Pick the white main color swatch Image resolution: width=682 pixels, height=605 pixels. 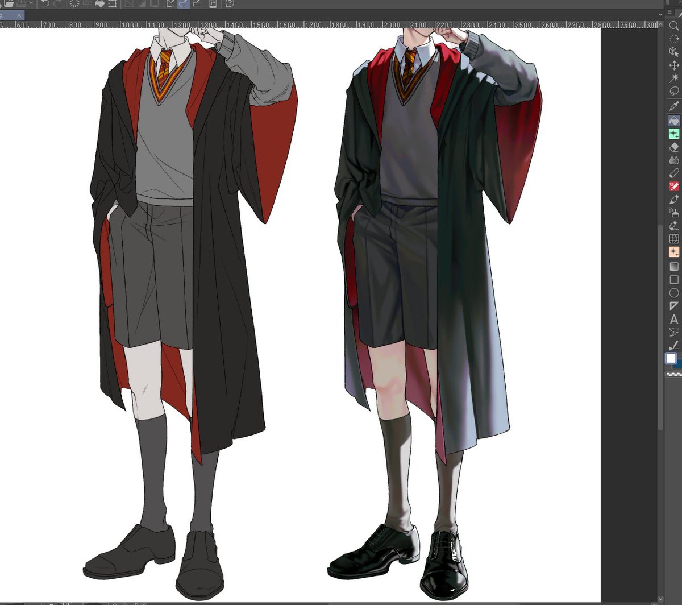pos(671,358)
